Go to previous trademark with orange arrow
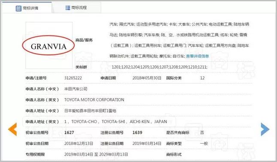The height and width of the screenshot is (162, 277). click(12, 129)
